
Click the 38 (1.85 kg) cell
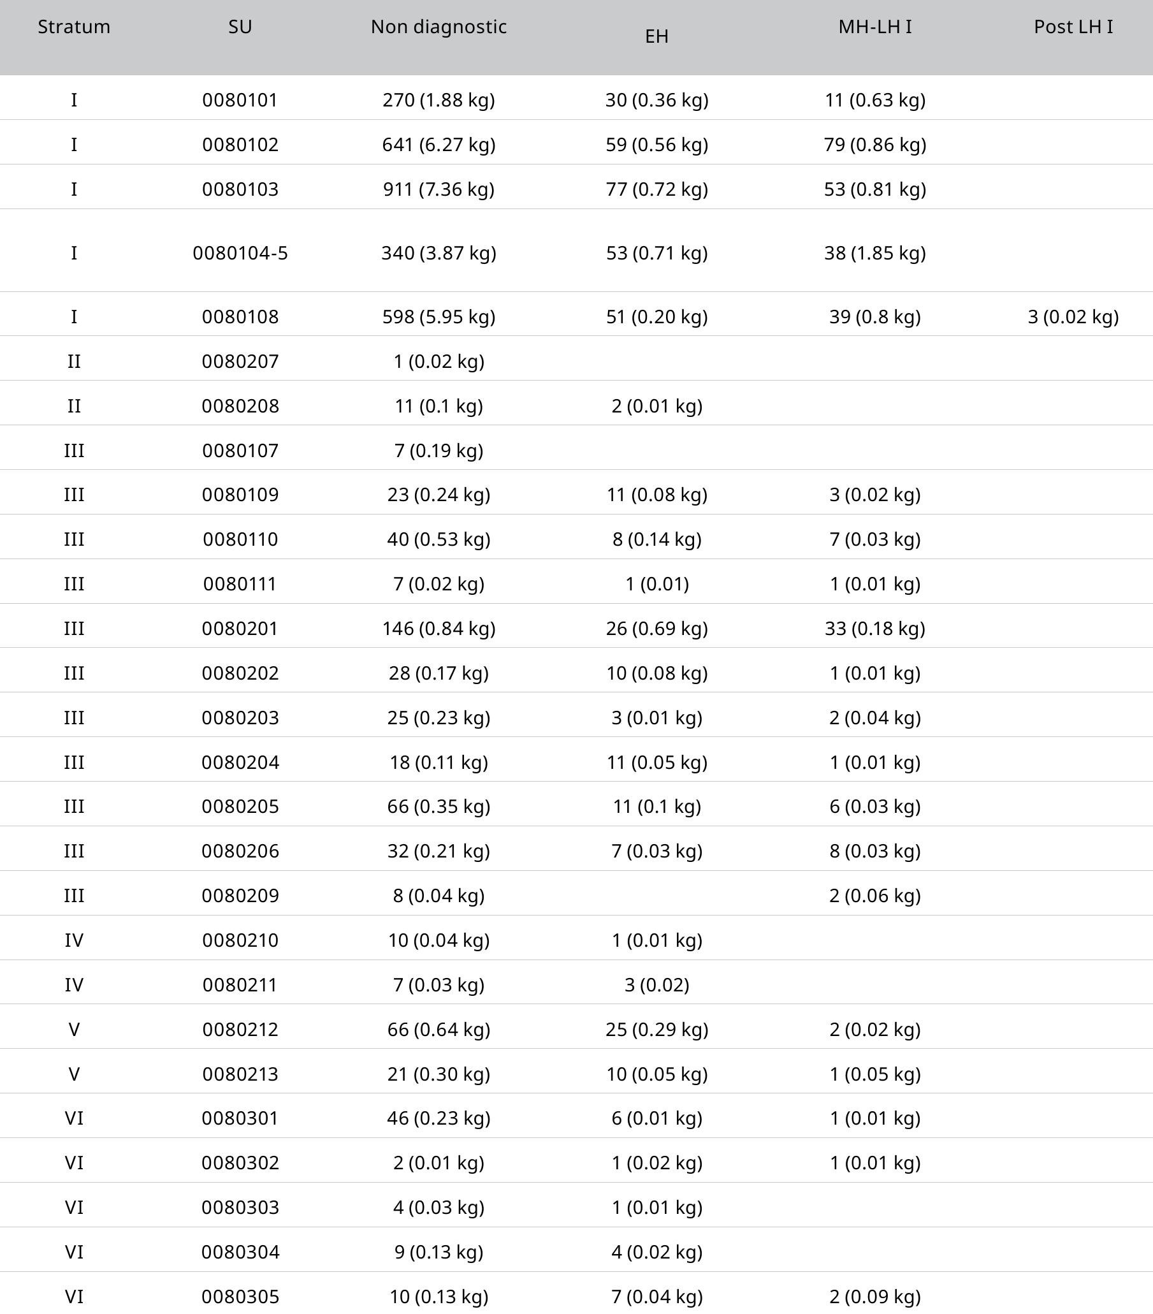tap(874, 253)
